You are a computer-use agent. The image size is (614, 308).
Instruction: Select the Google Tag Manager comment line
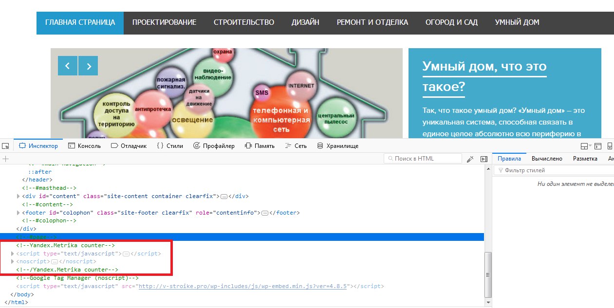tap(77, 278)
